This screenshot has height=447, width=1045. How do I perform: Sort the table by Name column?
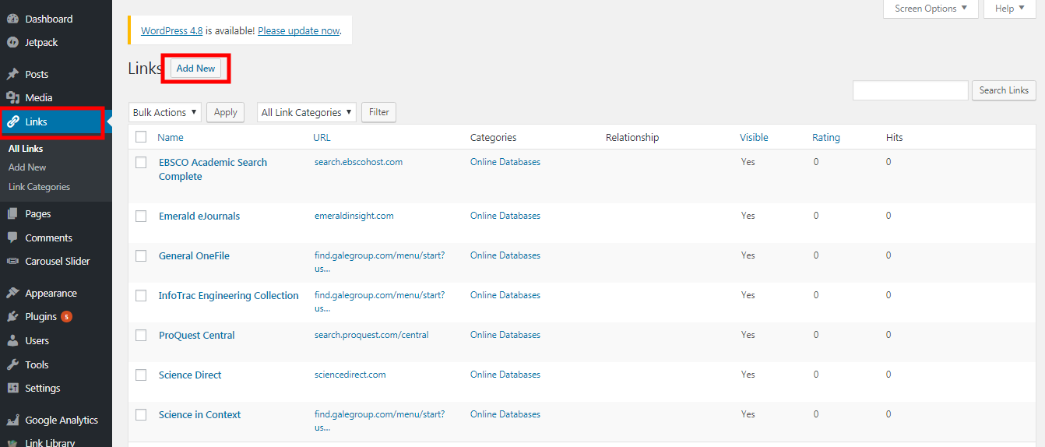(x=171, y=137)
